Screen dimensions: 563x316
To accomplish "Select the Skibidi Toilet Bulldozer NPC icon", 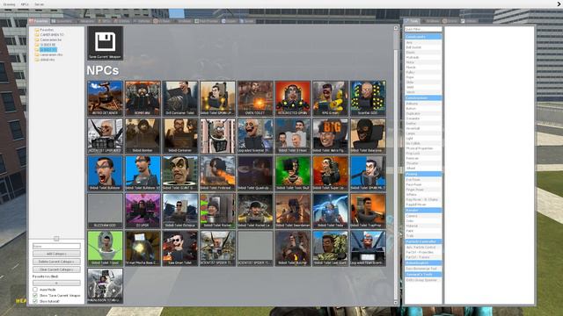I will pyautogui.click(x=106, y=174).
